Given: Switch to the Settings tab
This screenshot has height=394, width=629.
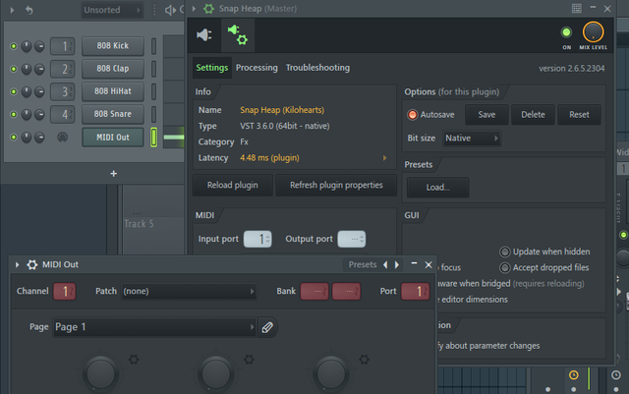Looking at the screenshot, I should pyautogui.click(x=212, y=68).
